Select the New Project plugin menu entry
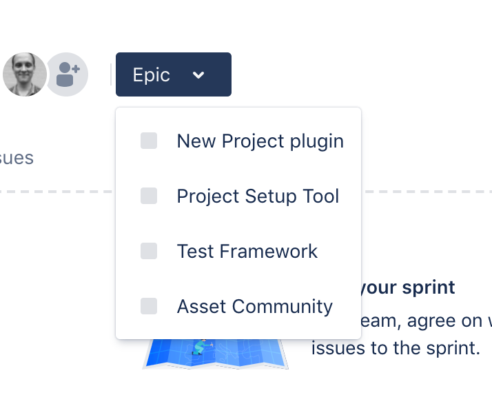 (238, 141)
